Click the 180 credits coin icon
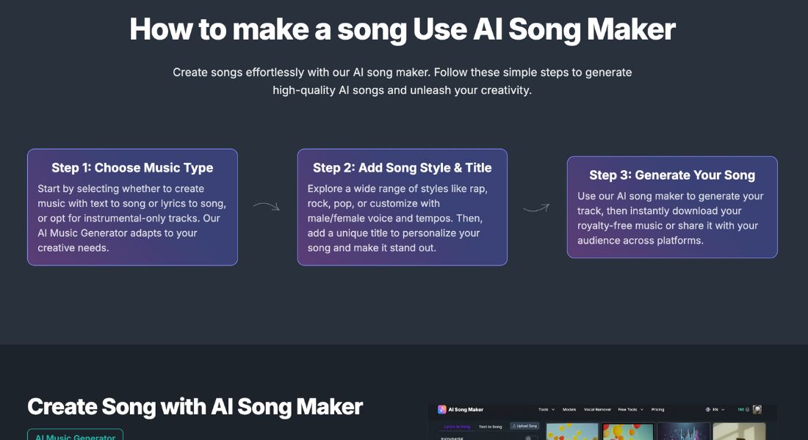The image size is (808, 440). pos(747,410)
